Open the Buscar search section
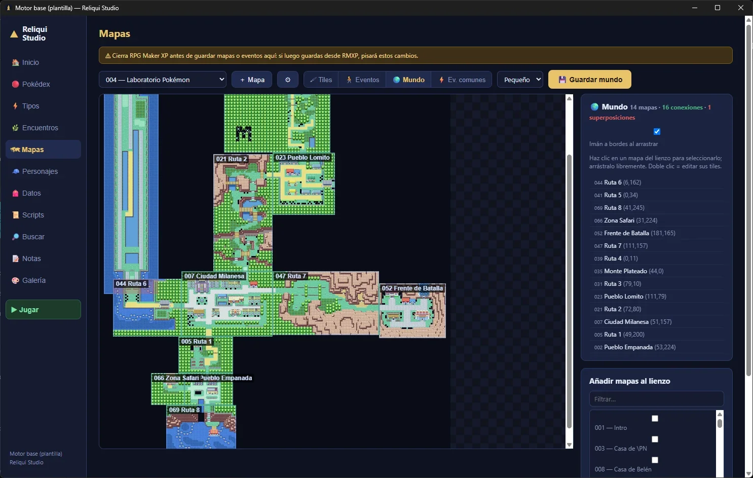The height and width of the screenshot is (478, 753). tap(43, 237)
